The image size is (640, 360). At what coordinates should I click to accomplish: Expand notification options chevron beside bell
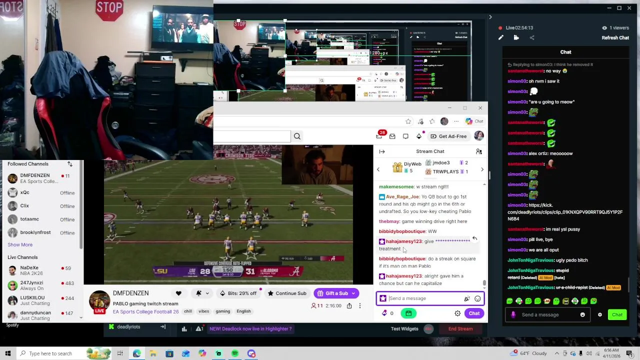click(x=207, y=293)
